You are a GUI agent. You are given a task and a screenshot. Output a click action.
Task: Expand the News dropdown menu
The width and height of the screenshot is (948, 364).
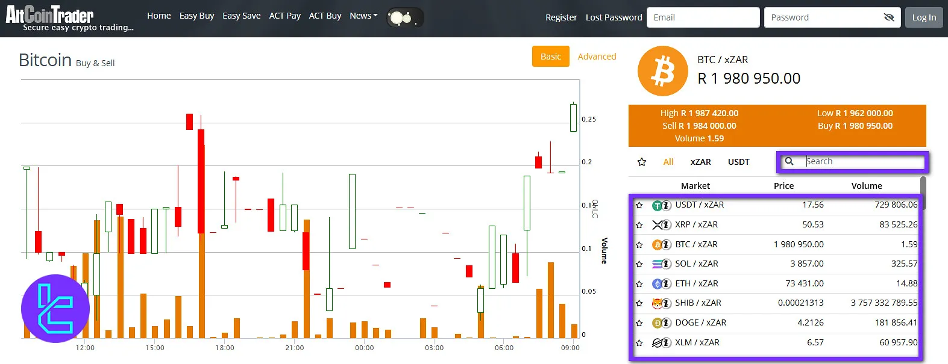pos(363,16)
